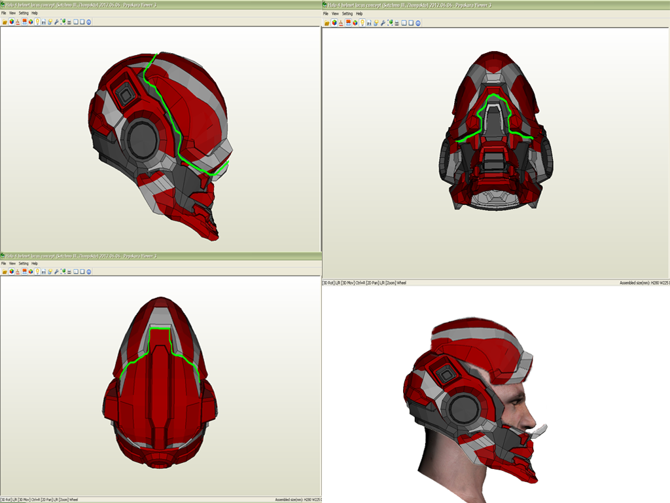Screen dimensions: 670x503
Task: Click split two-pane layout icon in lower-left window
Action: point(76,272)
